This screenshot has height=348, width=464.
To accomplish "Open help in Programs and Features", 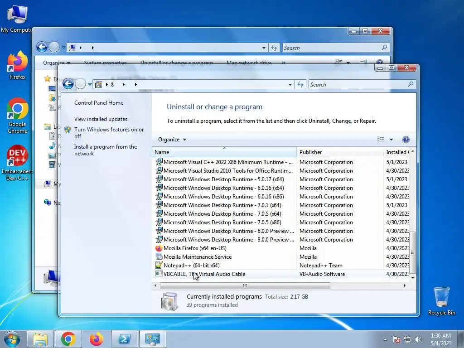I will [x=406, y=140].
